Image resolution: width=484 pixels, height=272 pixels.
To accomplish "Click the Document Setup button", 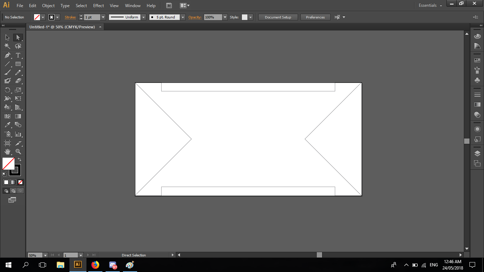I will (278, 17).
